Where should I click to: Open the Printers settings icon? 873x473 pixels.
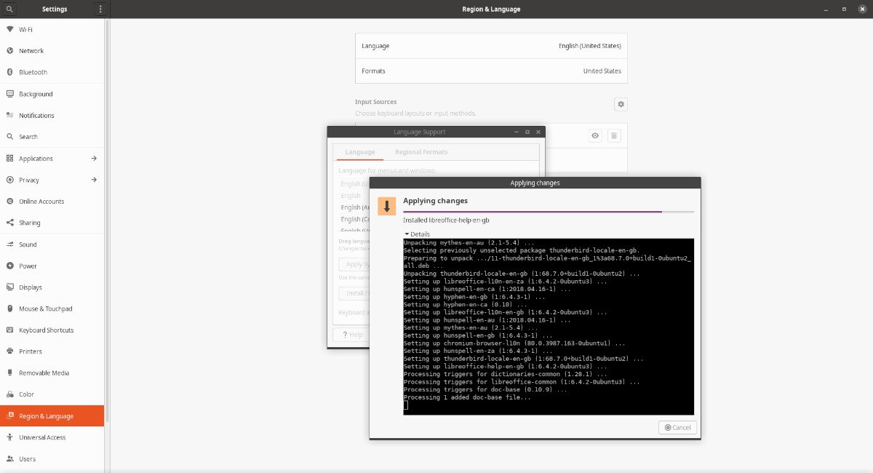(10, 351)
